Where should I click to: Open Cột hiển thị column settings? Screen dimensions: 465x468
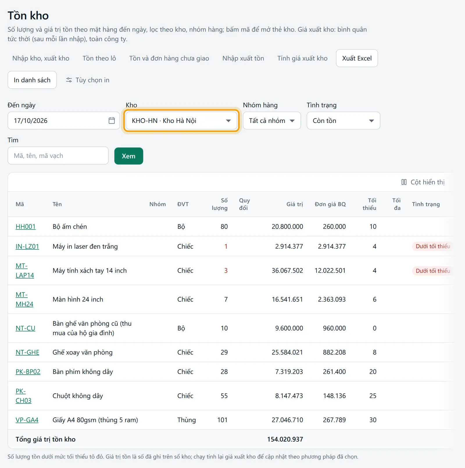[423, 182]
